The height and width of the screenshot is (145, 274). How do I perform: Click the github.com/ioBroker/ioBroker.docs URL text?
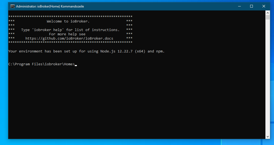(x=69, y=38)
